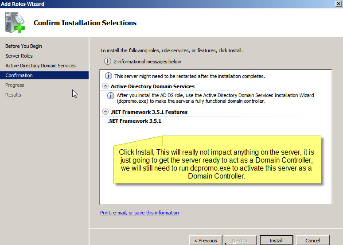The image size is (343, 245).
Task: Go back with the Previous button
Action: 205,241
